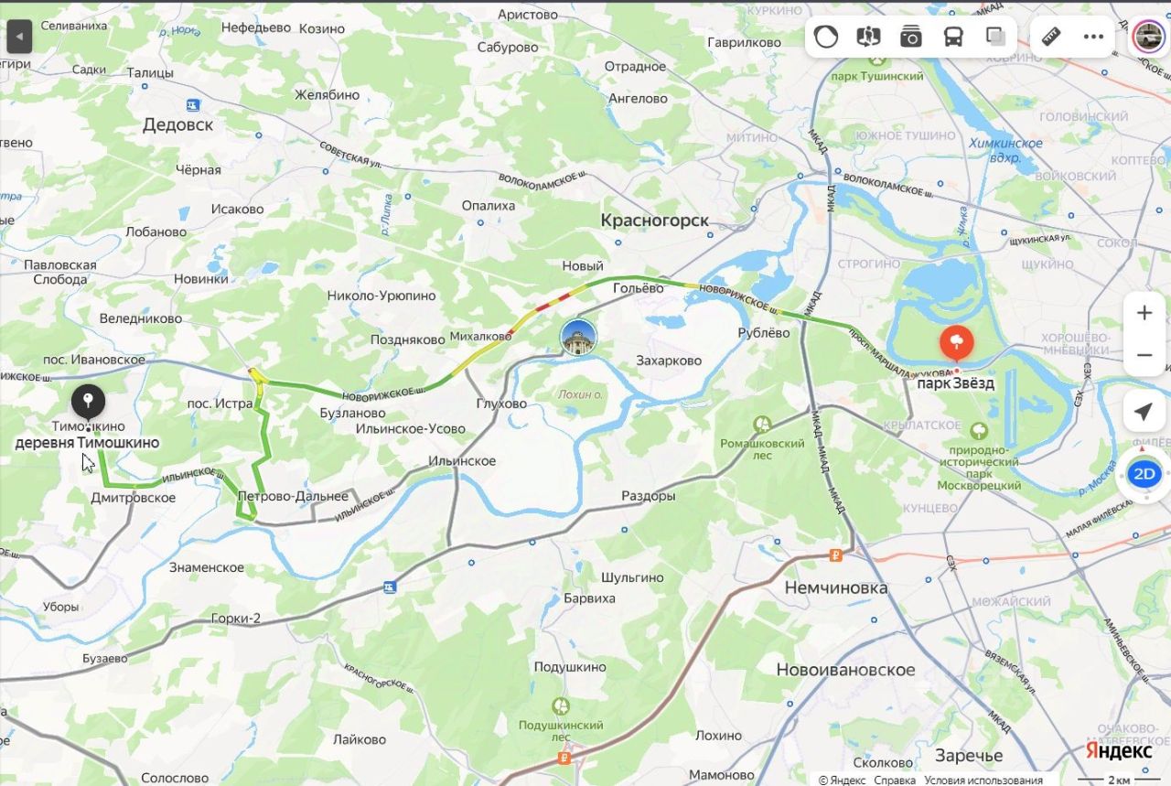The width and height of the screenshot is (1171, 786).
Task: Click the деревня Тимошкино start pin
Action: [x=88, y=403]
